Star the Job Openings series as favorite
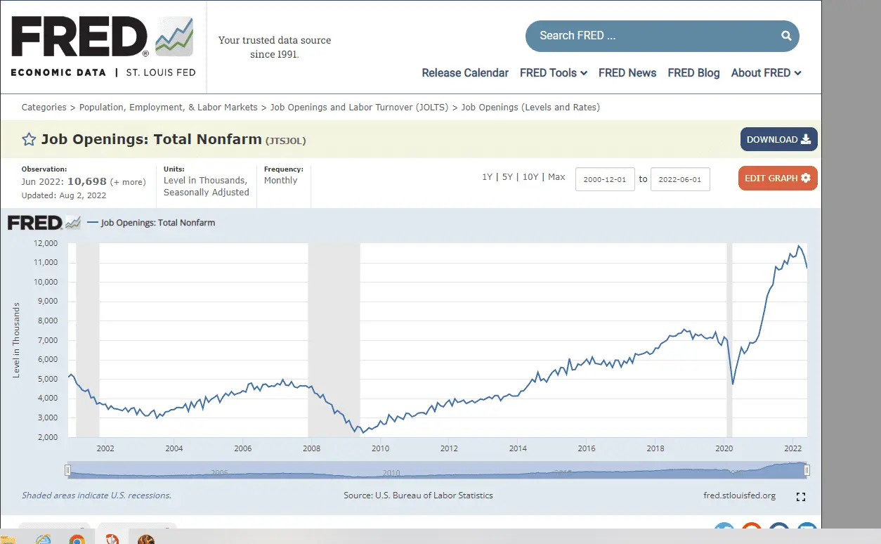Screen dimensions: 881x544 click(29, 139)
